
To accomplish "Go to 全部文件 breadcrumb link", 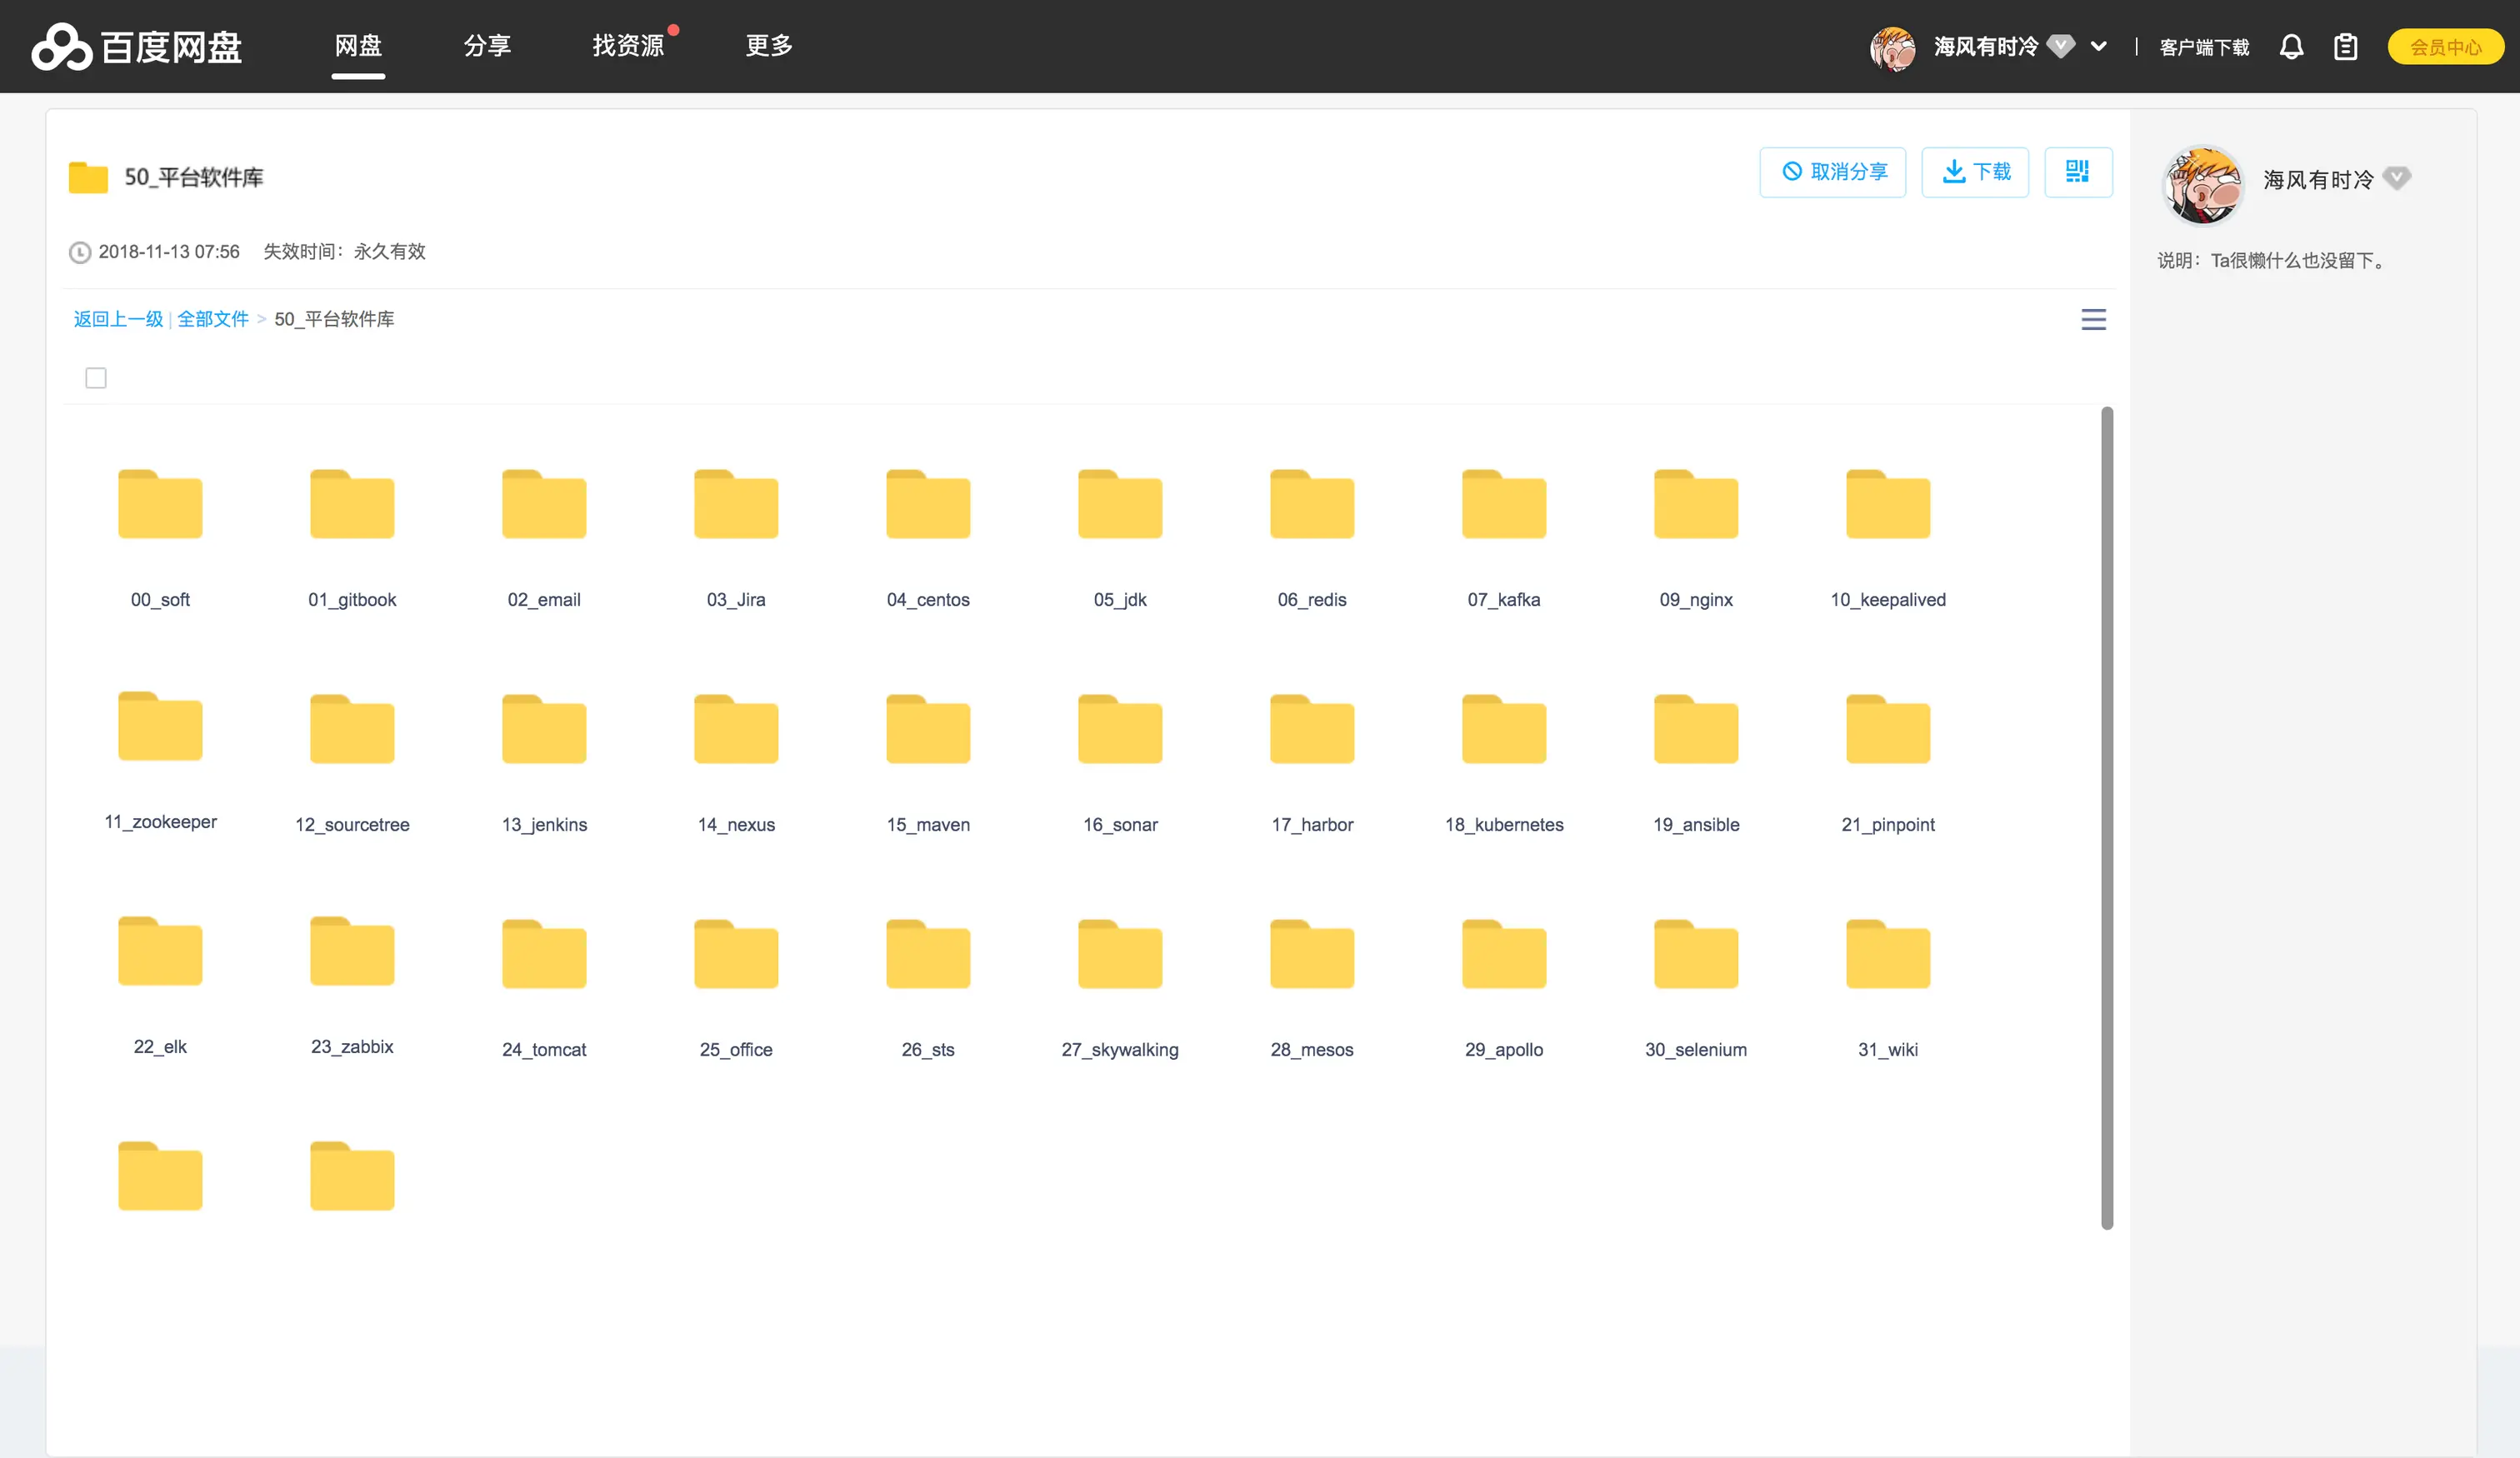I will tap(213, 319).
